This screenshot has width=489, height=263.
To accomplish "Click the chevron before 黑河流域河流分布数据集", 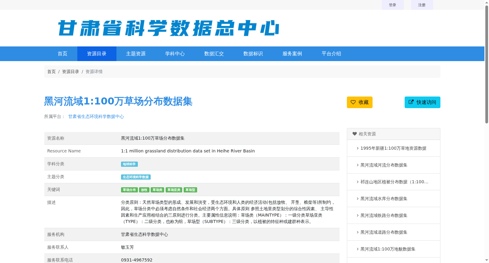I will tap(358, 165).
